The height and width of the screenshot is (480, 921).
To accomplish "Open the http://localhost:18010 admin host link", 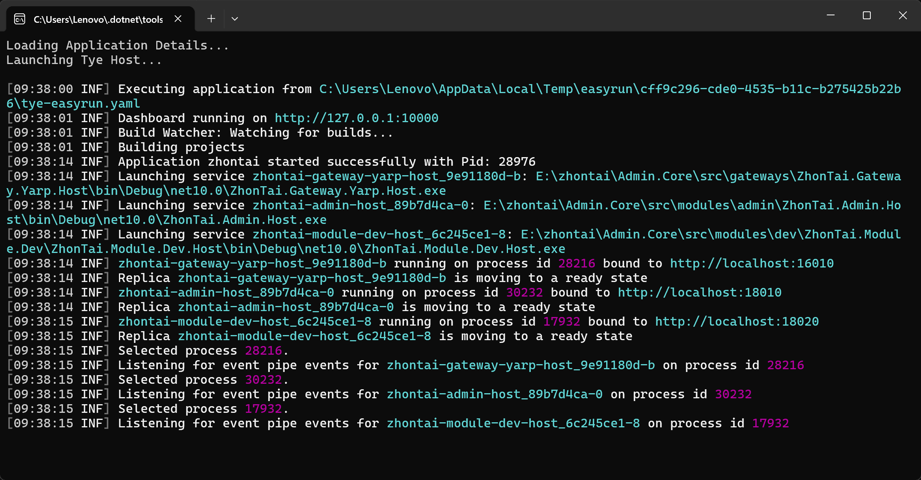I will click(699, 293).
